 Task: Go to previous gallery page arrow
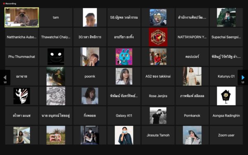coord(5,78)
